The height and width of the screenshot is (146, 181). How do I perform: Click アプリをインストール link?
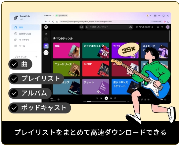(x=145, y=27)
